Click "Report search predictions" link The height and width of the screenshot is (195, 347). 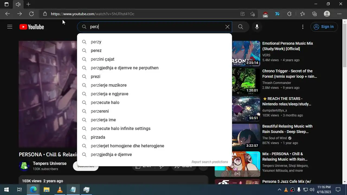click(210, 162)
